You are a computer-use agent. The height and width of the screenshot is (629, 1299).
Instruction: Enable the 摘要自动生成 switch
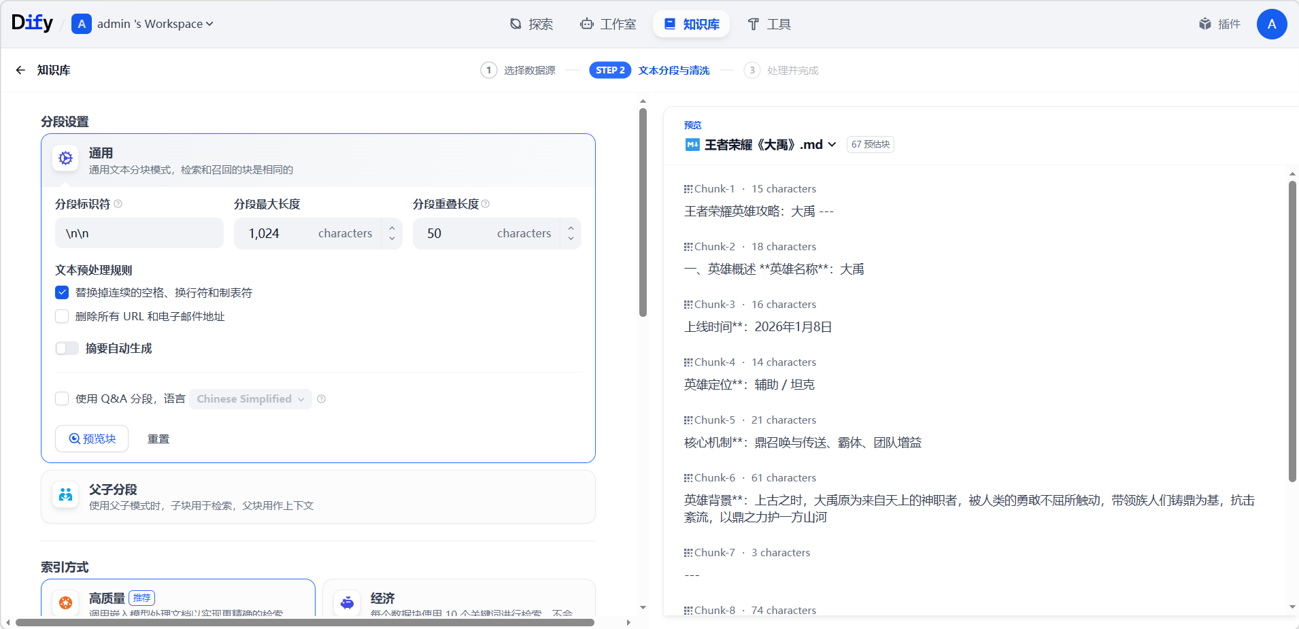(x=67, y=348)
